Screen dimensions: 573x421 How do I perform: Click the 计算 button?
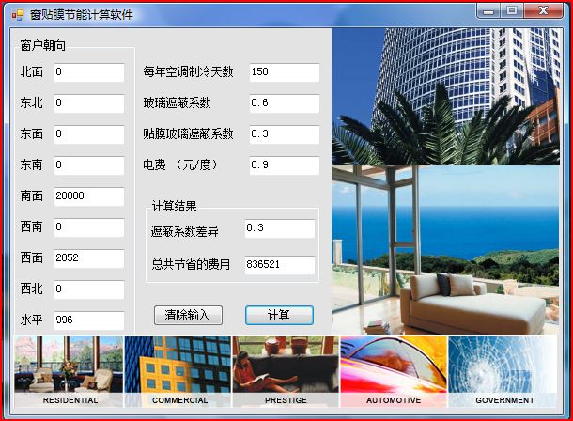[279, 315]
